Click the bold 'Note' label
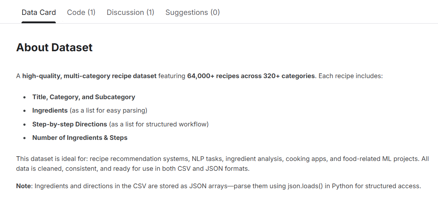This screenshot has width=438, height=198. 24,186
